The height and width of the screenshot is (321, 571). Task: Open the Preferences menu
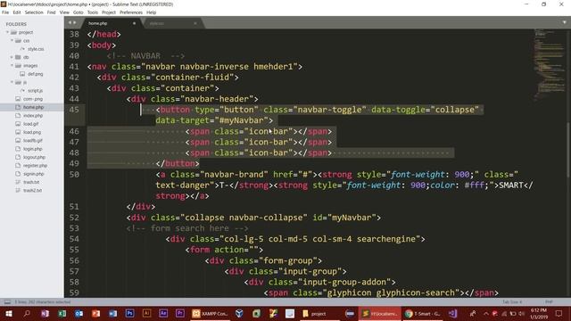pyautogui.click(x=131, y=12)
